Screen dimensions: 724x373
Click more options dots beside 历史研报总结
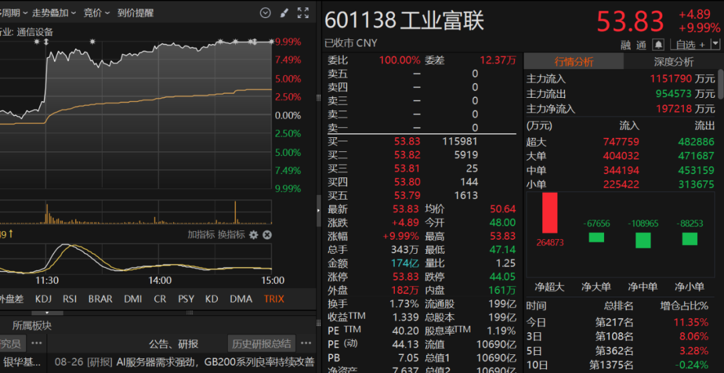[x=305, y=344]
